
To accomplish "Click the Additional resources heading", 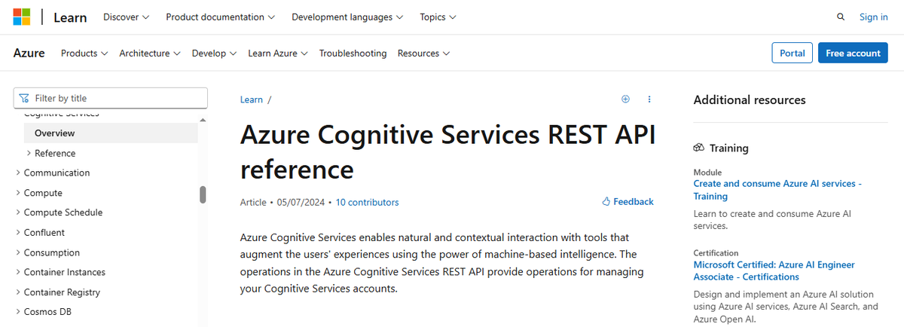I will coord(750,99).
